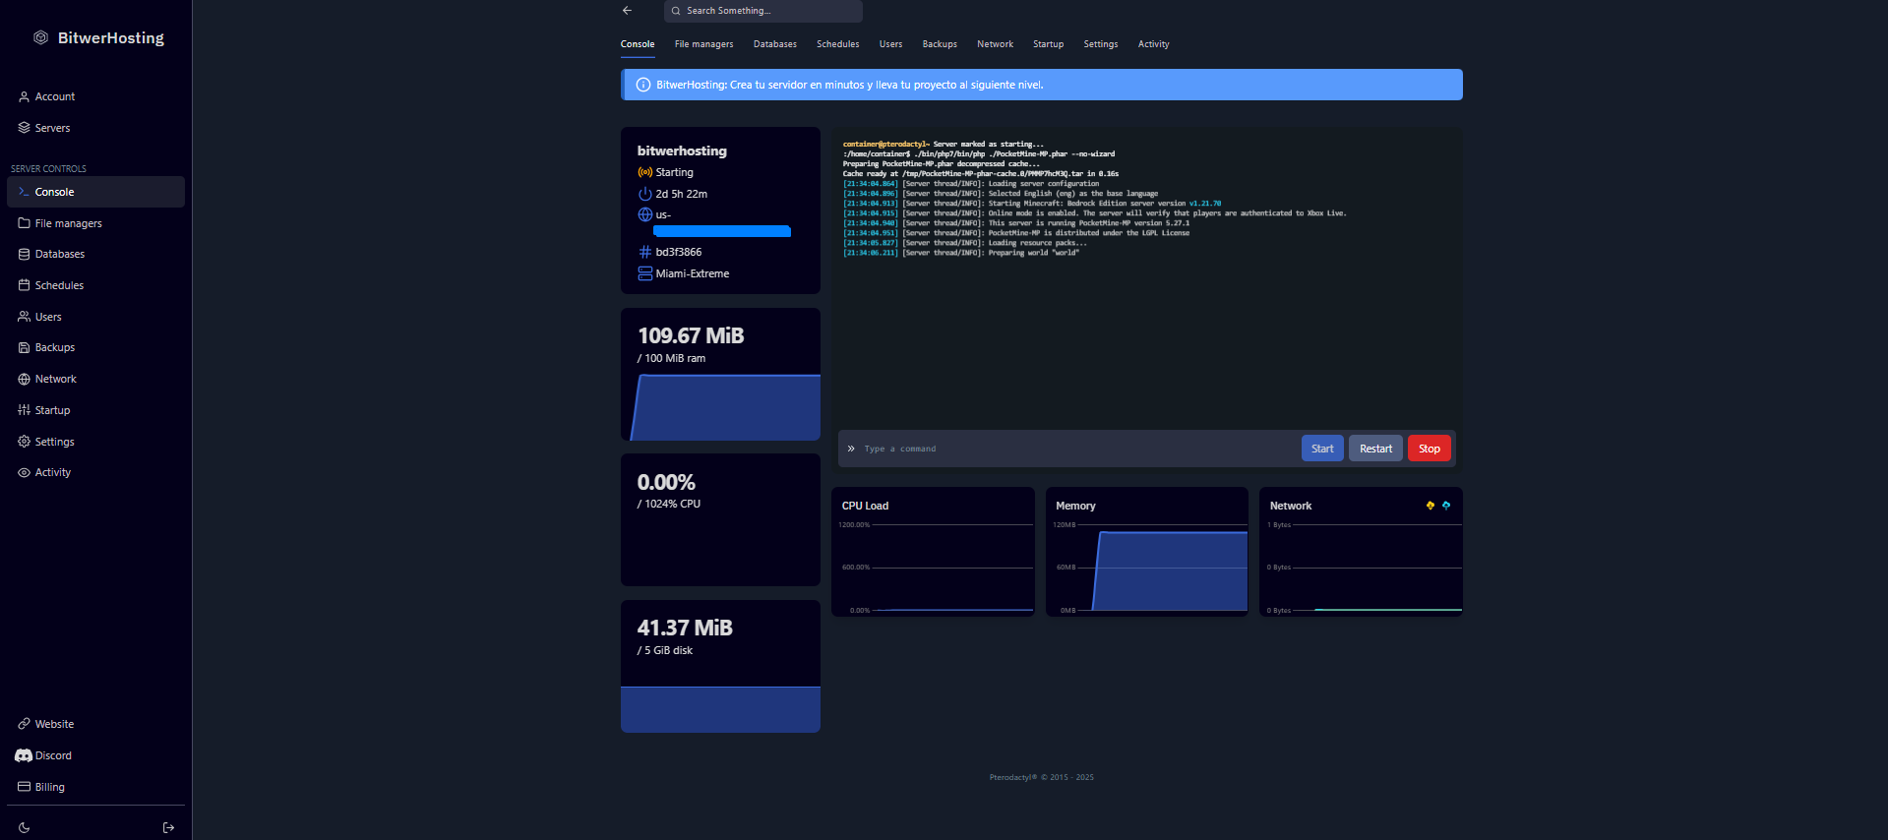1888x840 pixels.
Task: Click the CPU Load chart panel
Action: [x=933, y=552]
